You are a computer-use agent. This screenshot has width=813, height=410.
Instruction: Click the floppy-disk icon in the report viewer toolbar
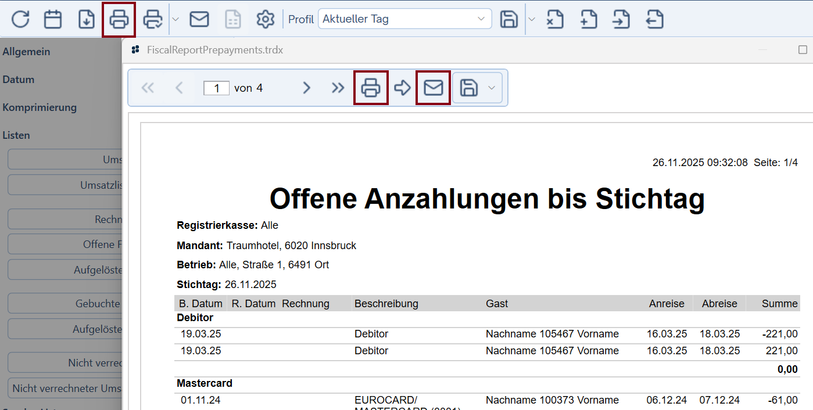tap(469, 88)
